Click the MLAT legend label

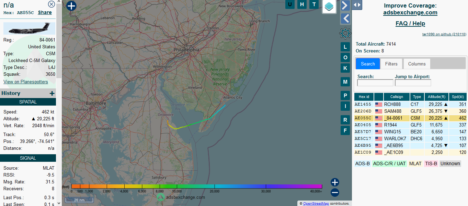click(x=415, y=163)
